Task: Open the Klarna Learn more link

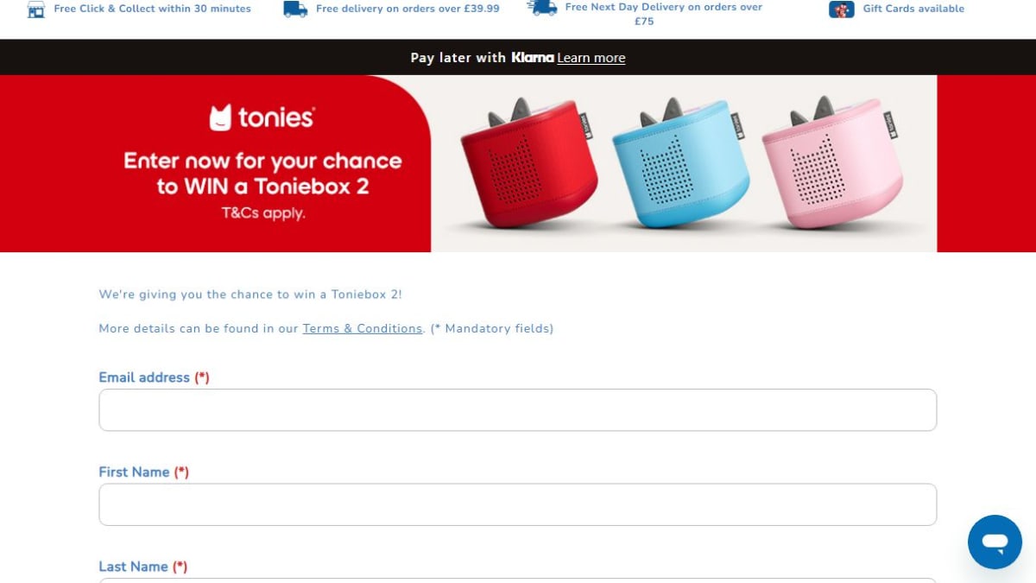Action: pos(591,58)
